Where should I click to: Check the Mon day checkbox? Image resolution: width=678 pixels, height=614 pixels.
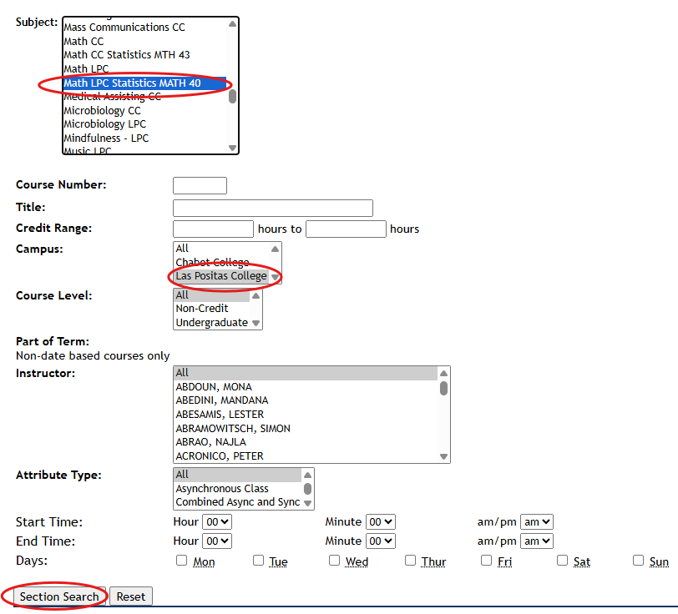point(182,561)
